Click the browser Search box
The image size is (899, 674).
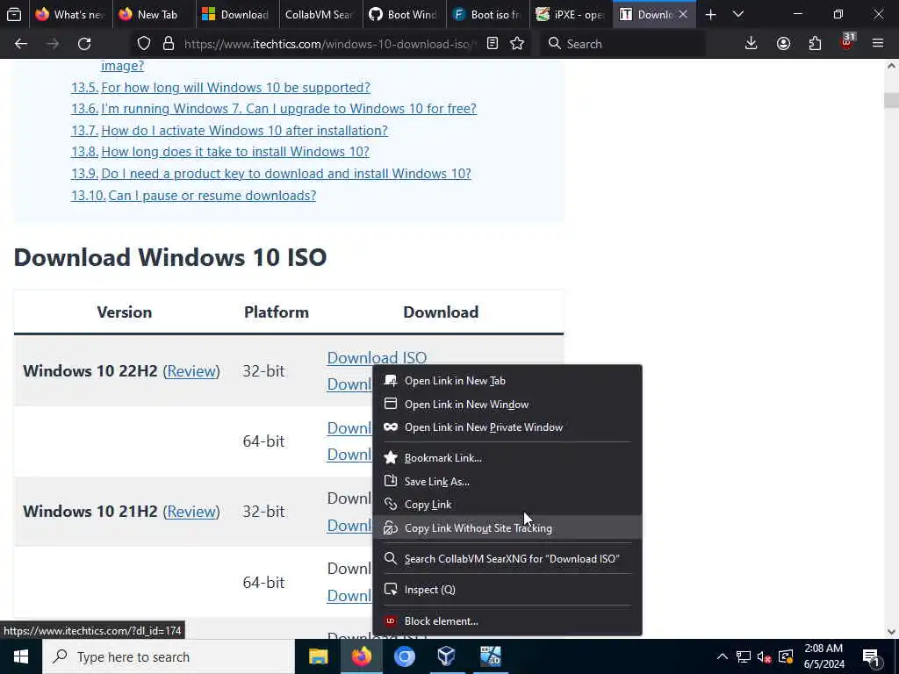pyautogui.click(x=622, y=44)
